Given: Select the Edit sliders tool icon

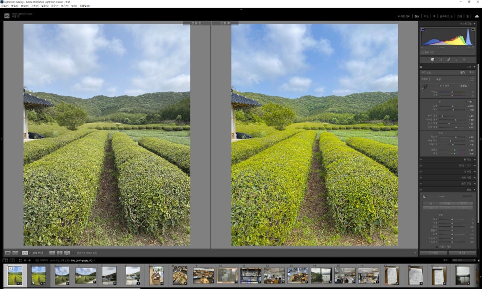Looking at the screenshot, I should coord(432,60).
